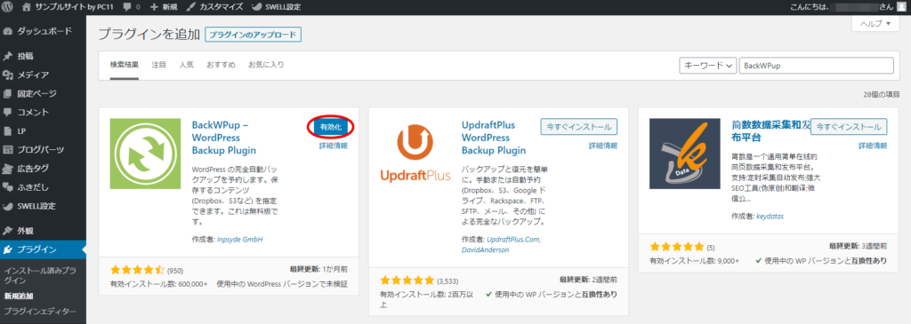Image resolution: width=911 pixels, height=324 pixels.
Task: Click the 28個の項目 results count text
Action: pyautogui.click(x=882, y=94)
